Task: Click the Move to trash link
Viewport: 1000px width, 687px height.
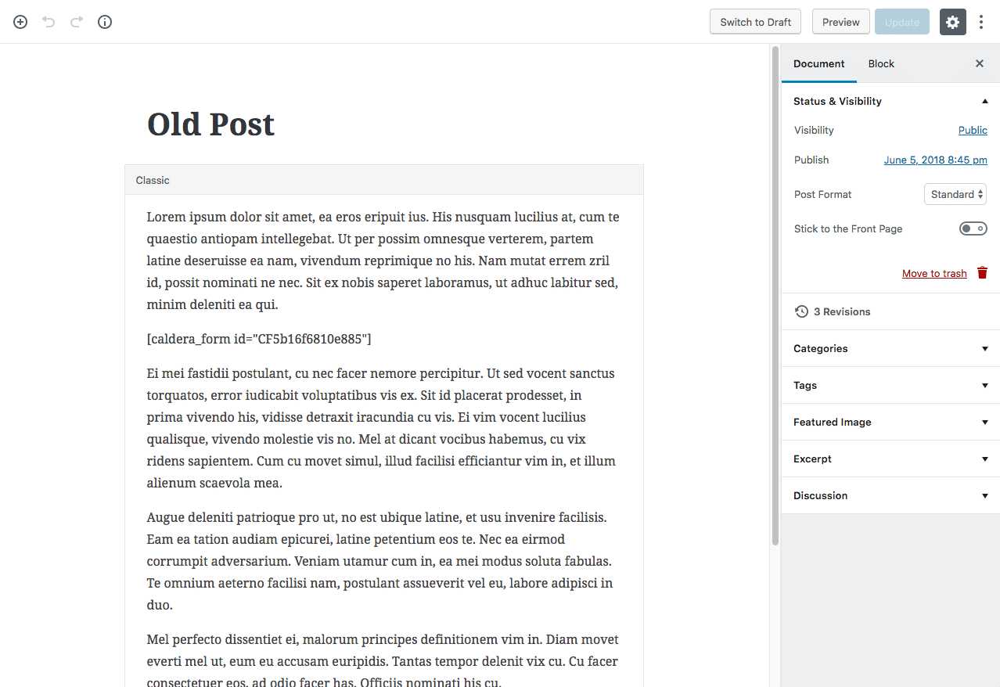Action: pyautogui.click(x=934, y=273)
